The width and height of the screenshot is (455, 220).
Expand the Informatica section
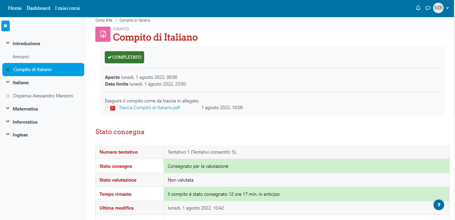(x=8, y=122)
